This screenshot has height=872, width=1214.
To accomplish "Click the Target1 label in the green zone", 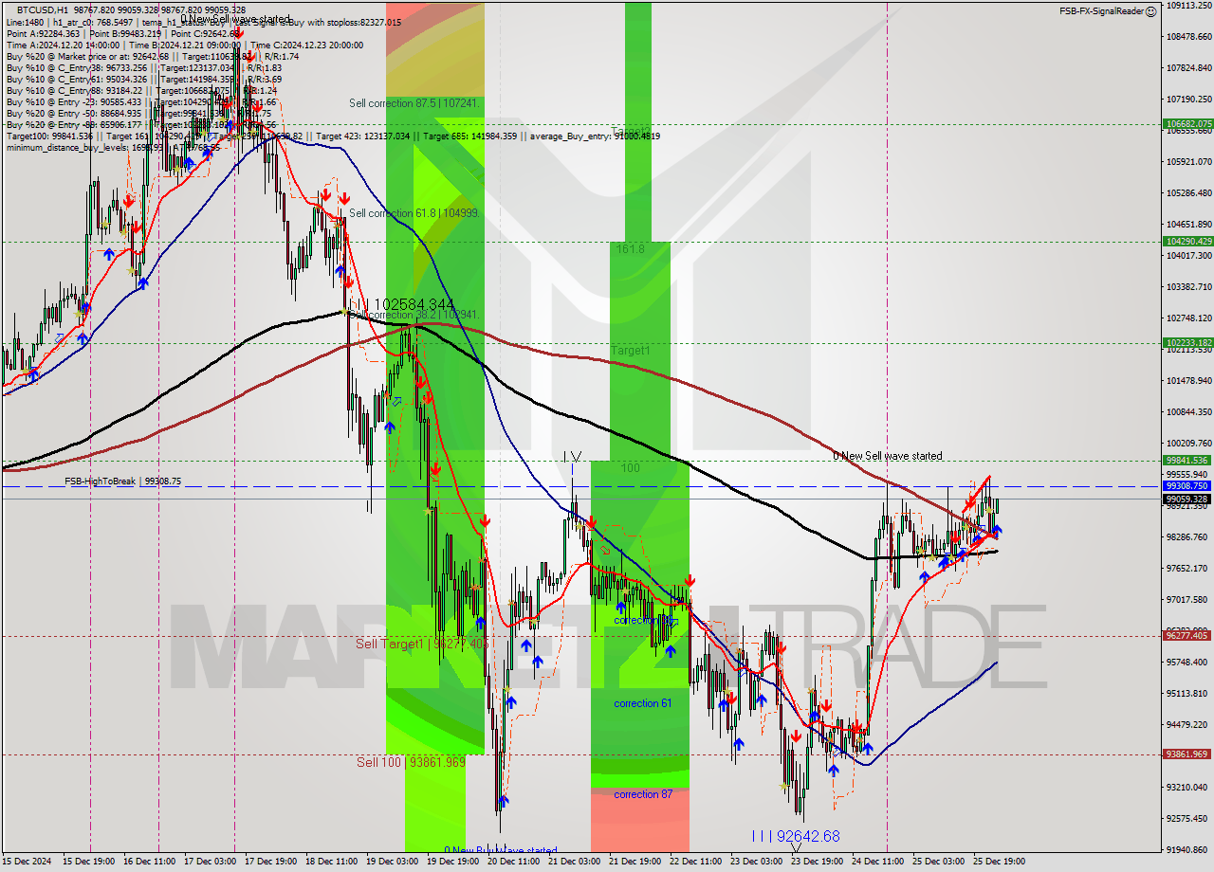I will (x=630, y=351).
